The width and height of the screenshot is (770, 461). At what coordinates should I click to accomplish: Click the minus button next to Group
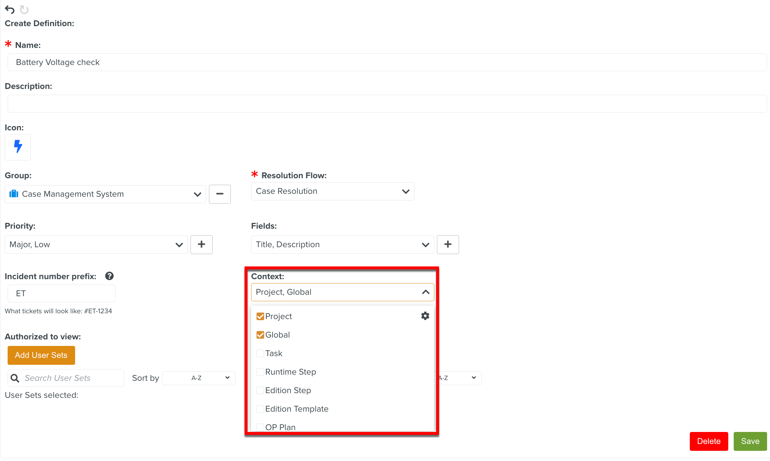pyautogui.click(x=220, y=194)
